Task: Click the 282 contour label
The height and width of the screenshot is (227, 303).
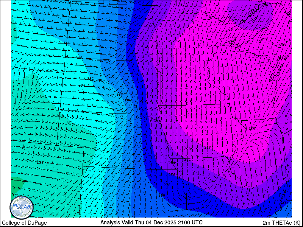Action: point(137,142)
